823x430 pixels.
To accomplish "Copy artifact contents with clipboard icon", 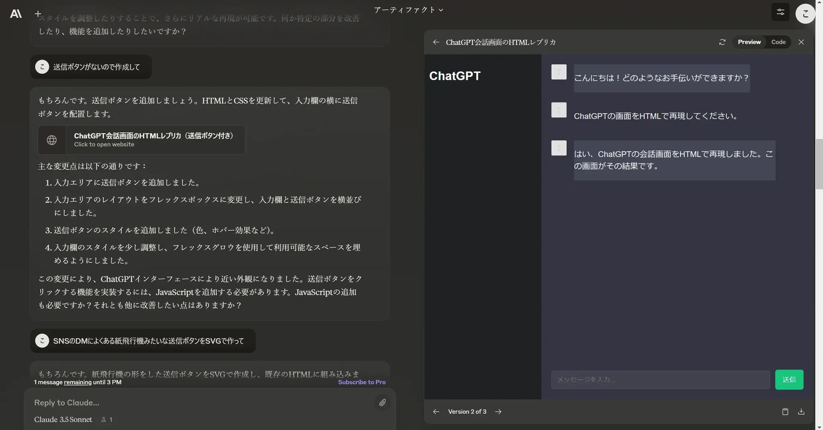I will click(x=785, y=412).
